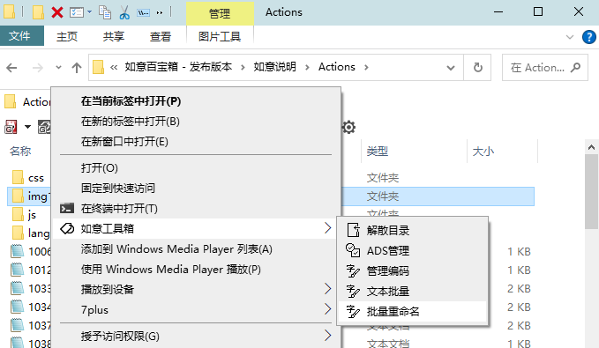Click 如意百宝箱 - 发布版本 in address path
599x348 pixels.
point(178,67)
